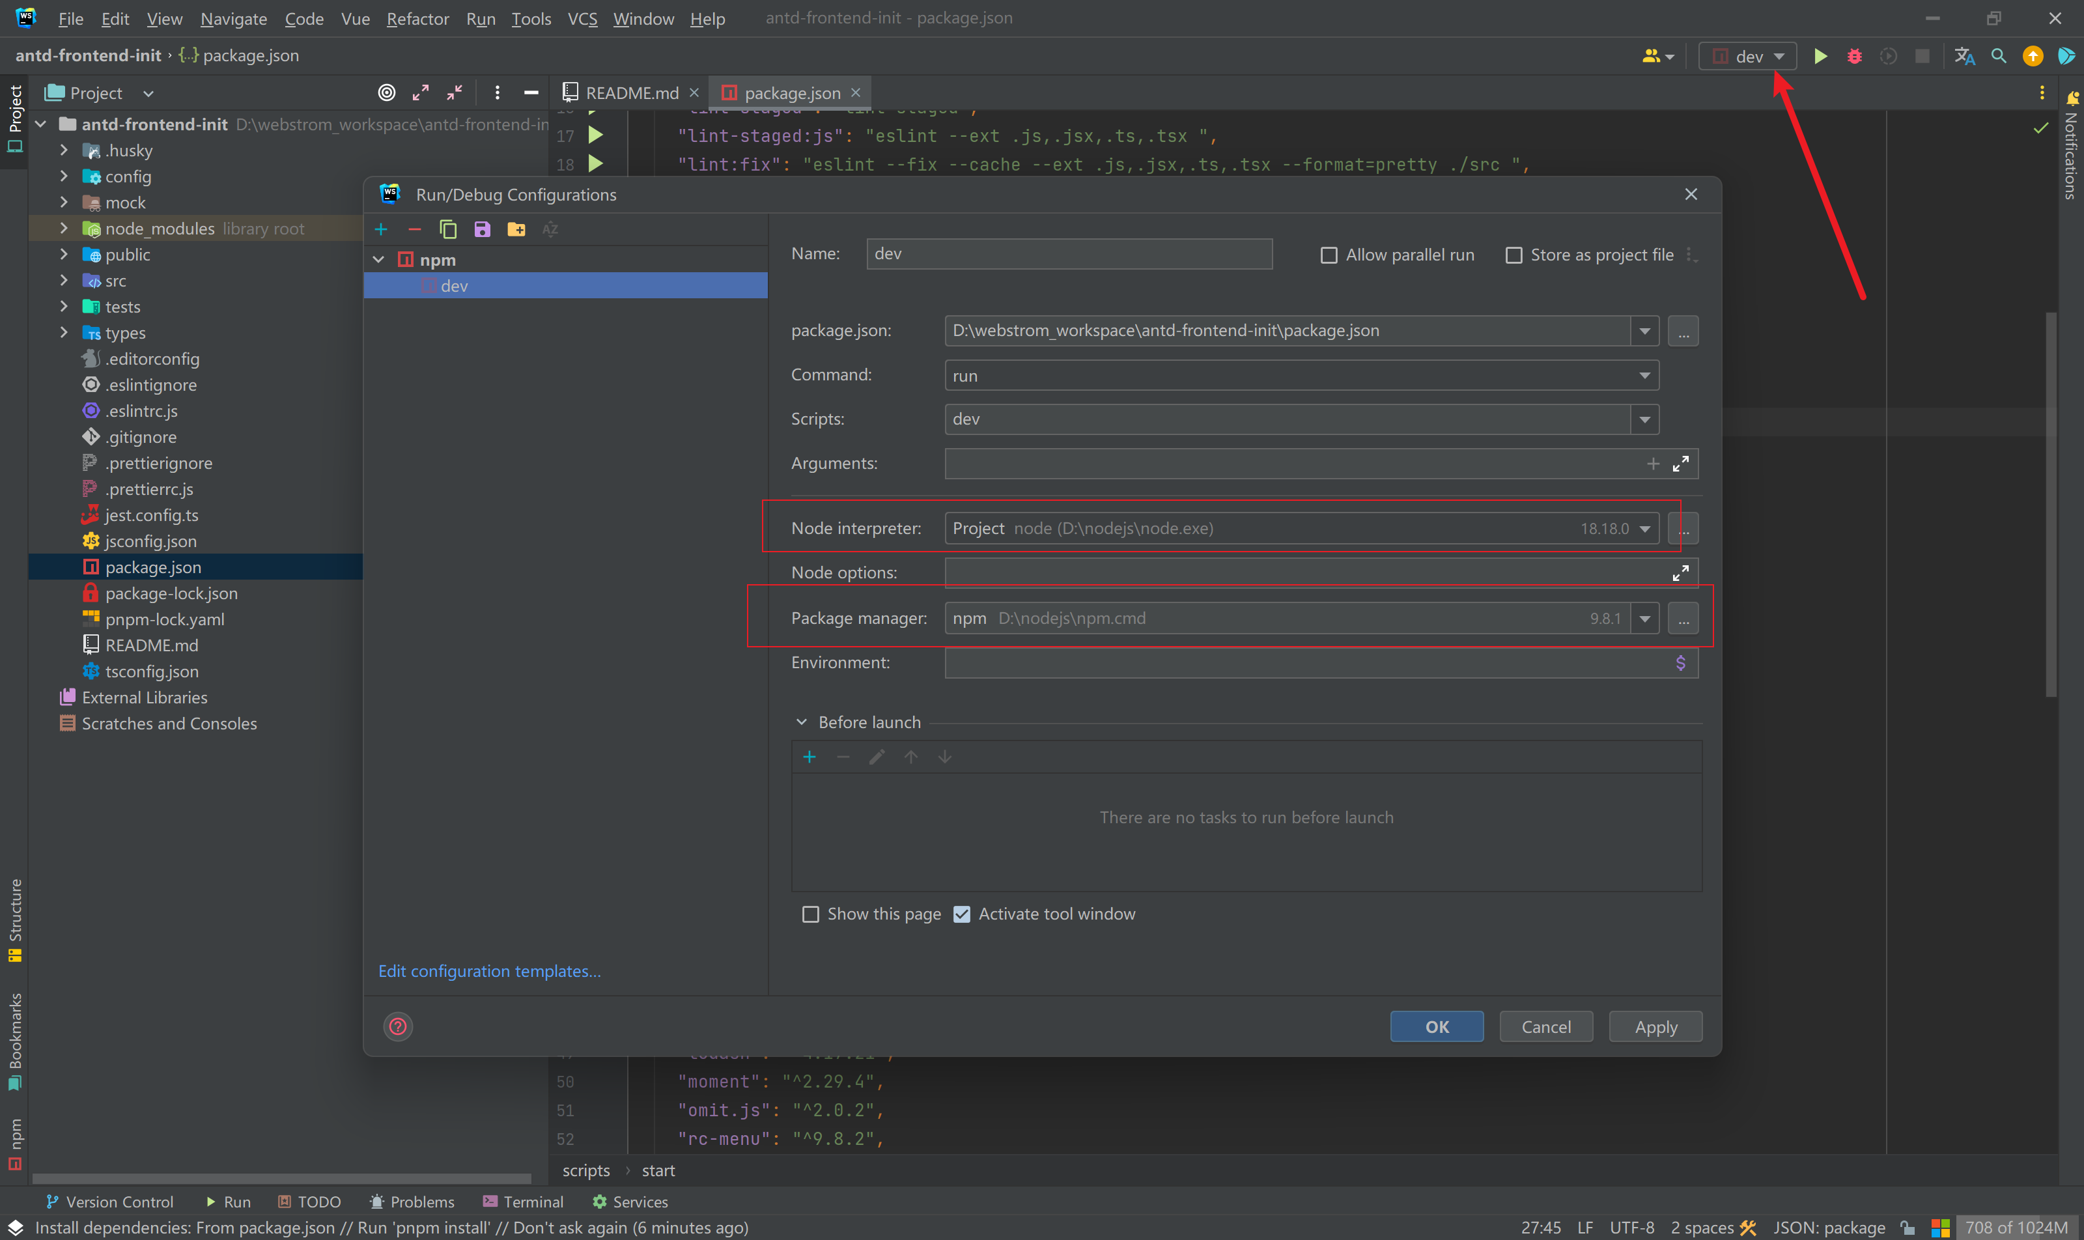Add new run configuration plus icon
Image resolution: width=2084 pixels, height=1240 pixels.
pyautogui.click(x=381, y=229)
